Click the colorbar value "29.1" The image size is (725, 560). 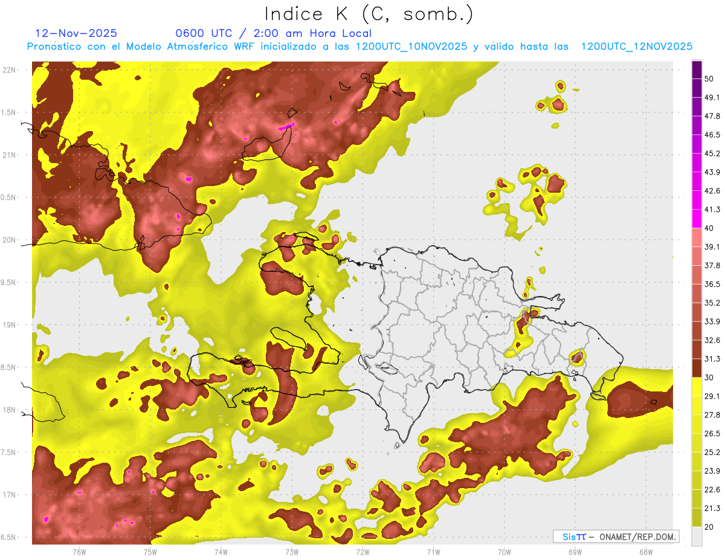712,396
